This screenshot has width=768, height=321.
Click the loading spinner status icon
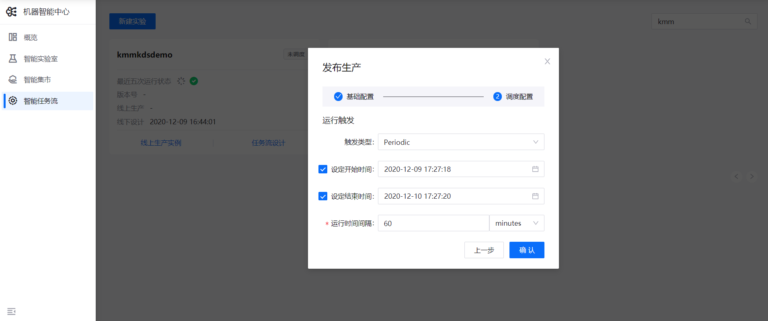pos(181,81)
